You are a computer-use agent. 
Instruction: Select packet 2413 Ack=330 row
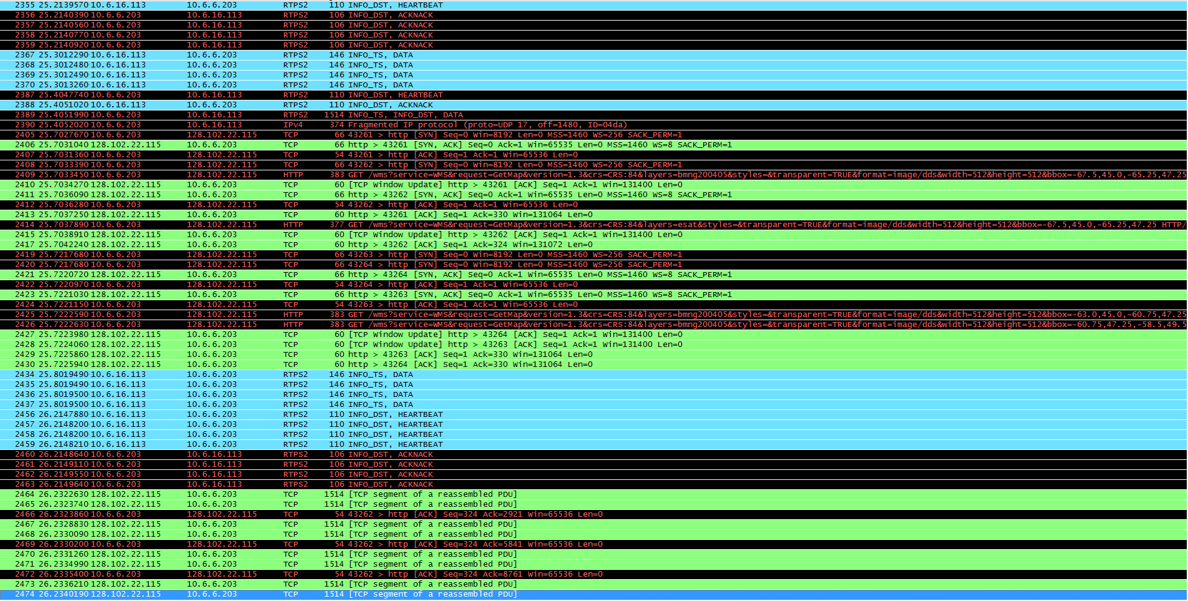click(x=594, y=215)
